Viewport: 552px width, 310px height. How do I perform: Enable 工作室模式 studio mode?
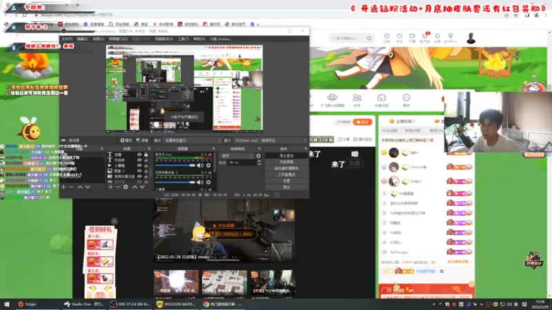(286, 175)
